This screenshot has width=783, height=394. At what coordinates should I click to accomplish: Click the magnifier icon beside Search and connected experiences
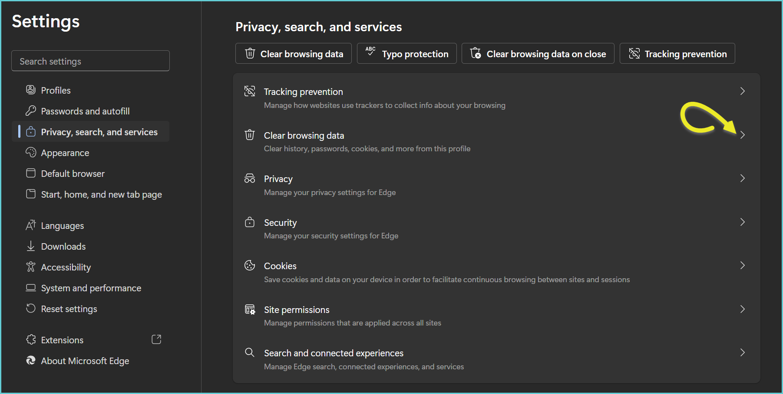250,352
